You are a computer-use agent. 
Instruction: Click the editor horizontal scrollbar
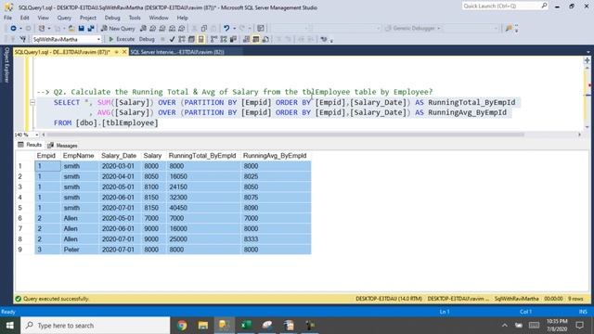pos(285,135)
